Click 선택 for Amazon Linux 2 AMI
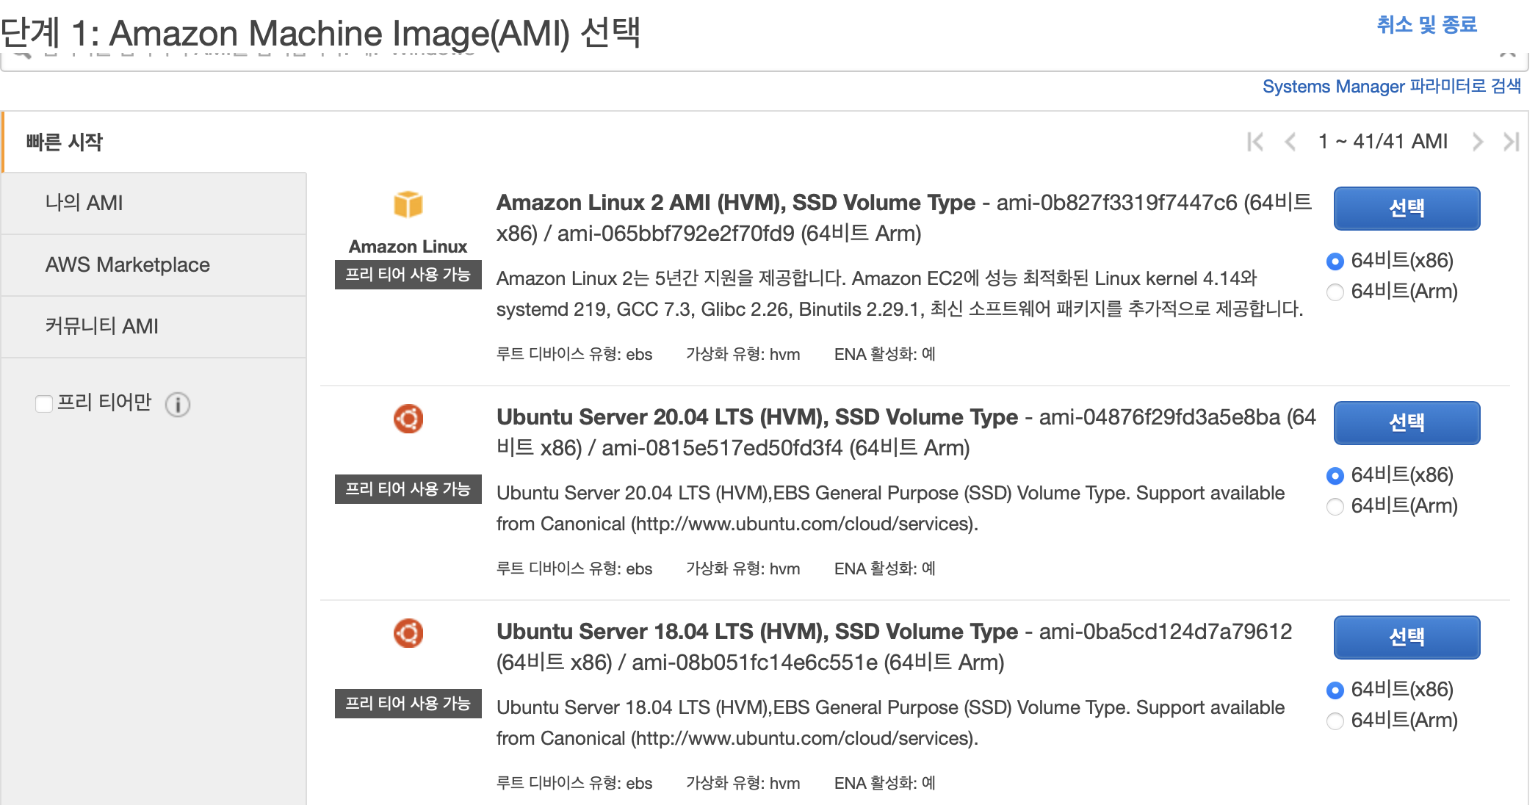 [x=1407, y=208]
